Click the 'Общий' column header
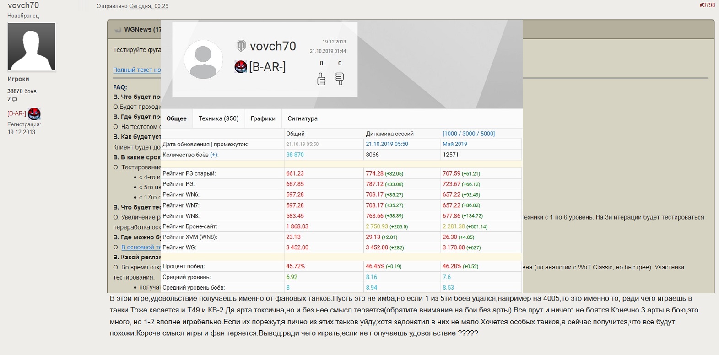 tap(295, 134)
